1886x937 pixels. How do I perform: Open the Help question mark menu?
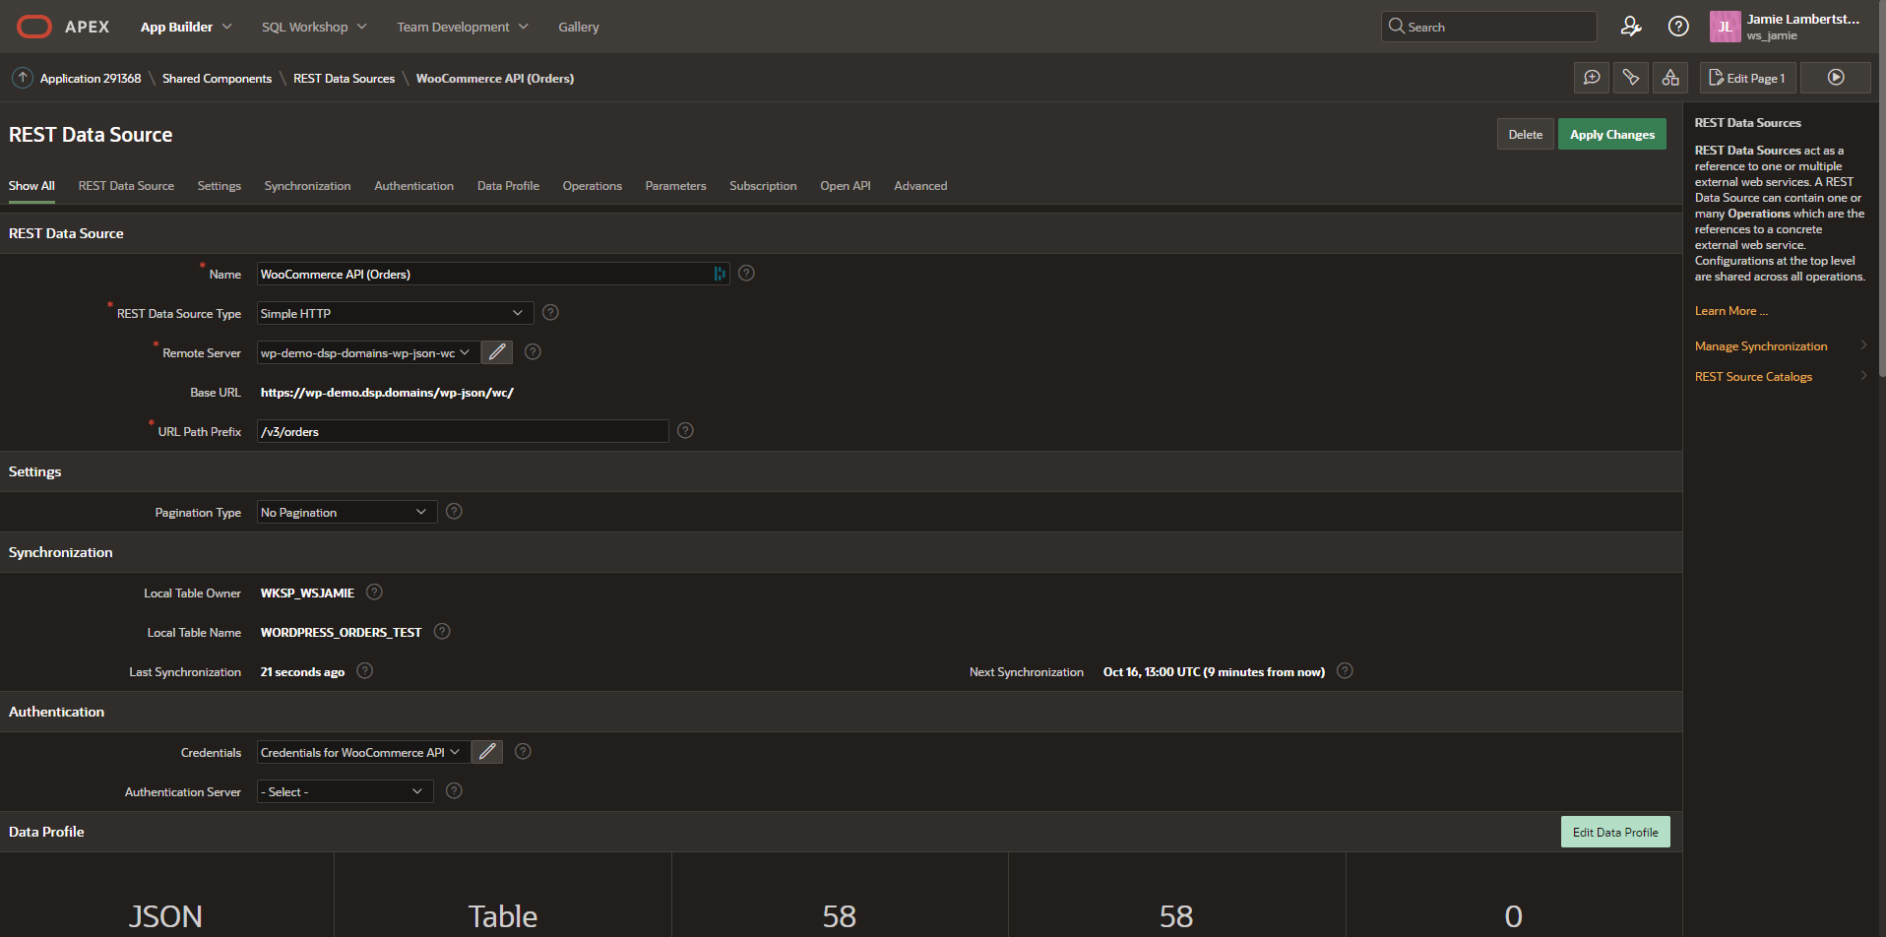pos(1678,27)
